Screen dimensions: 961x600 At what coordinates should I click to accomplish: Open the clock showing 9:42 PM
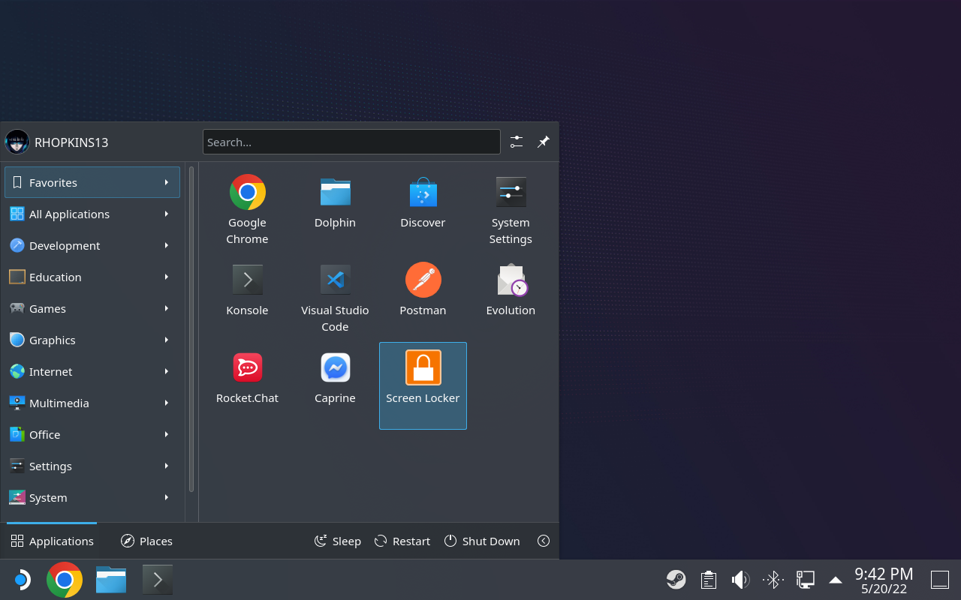[884, 580]
